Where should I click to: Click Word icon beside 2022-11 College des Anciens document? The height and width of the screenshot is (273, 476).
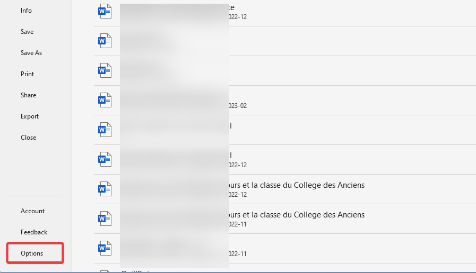pos(105,219)
